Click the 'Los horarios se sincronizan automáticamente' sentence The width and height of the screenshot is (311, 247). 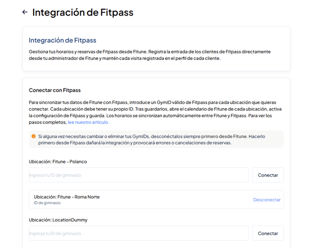point(176,116)
